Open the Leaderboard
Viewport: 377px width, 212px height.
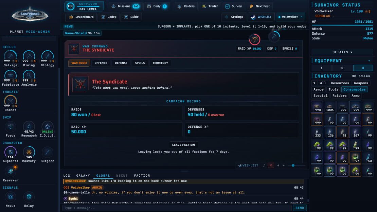coord(81,17)
